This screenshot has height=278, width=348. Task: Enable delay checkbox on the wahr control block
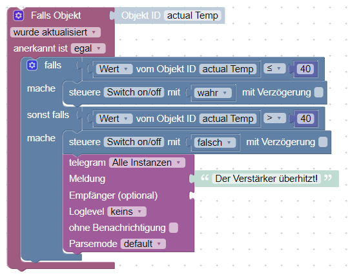tap(319, 92)
